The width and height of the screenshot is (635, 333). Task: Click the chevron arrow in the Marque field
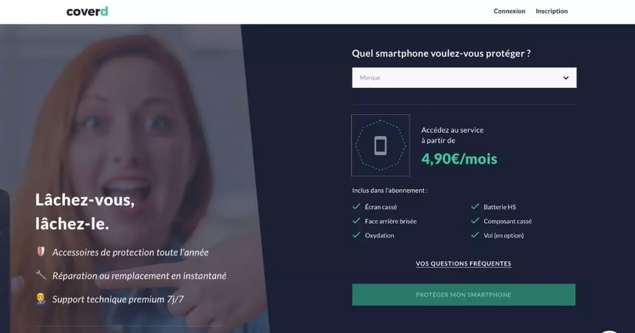566,78
